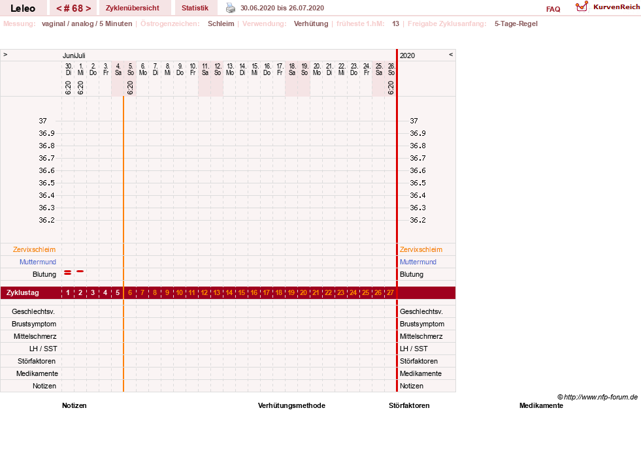This screenshot has width=641, height=470.
Task: Go to previous or next cycle via < # 68 >
Action: tap(74, 8)
